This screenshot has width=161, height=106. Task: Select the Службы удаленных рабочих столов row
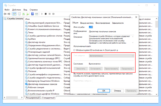pos(44,36)
